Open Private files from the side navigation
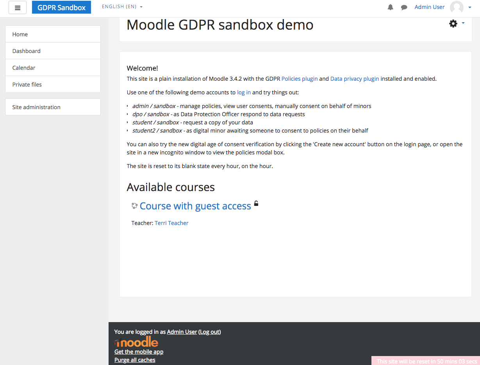Screen dimensions: 480x365 53,85
